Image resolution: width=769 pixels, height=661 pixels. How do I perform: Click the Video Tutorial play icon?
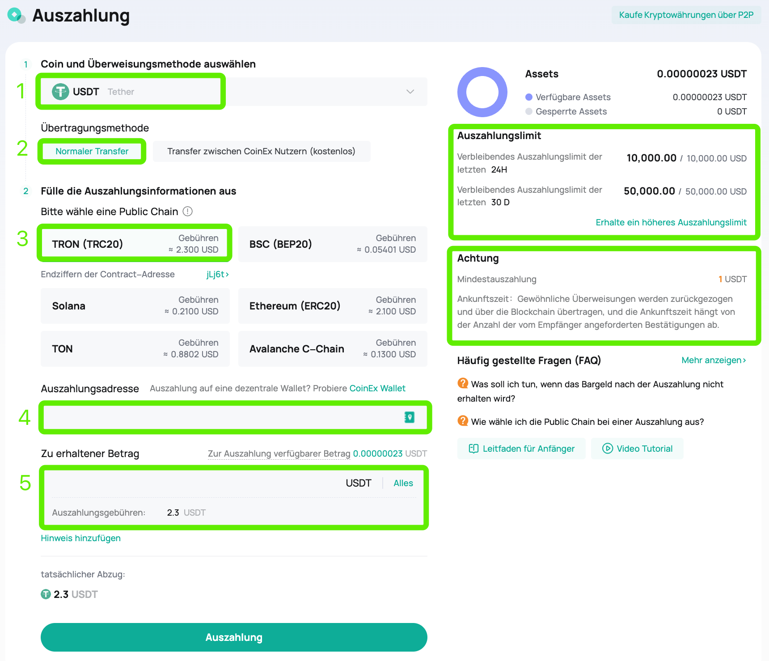(x=607, y=449)
